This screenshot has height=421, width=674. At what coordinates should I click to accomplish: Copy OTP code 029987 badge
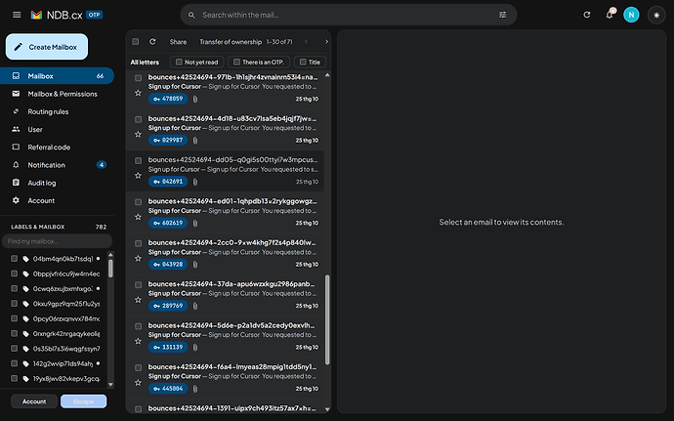coord(168,141)
